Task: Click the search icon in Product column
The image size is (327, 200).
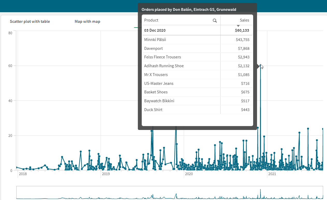Action: [215, 20]
